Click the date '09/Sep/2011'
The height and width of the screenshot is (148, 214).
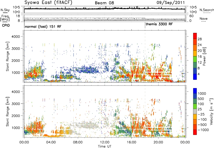170,2
